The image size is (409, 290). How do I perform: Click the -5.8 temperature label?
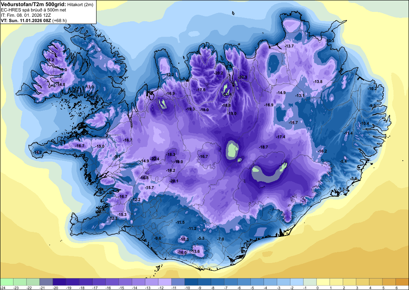click(x=354, y=178)
